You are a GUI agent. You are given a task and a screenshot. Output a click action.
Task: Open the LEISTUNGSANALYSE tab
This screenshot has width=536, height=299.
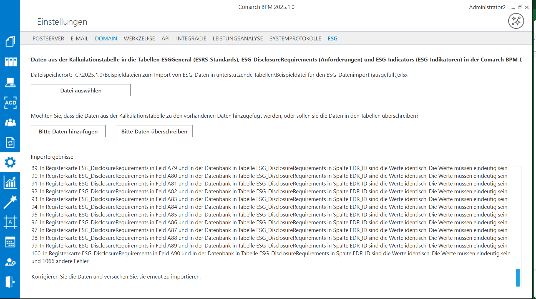point(238,38)
